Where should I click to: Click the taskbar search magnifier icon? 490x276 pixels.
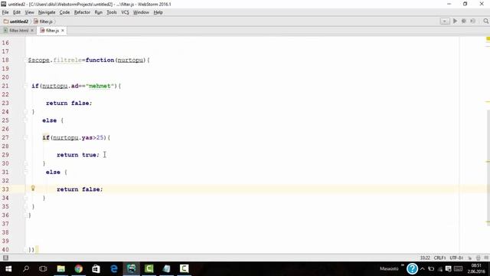pos(26,269)
